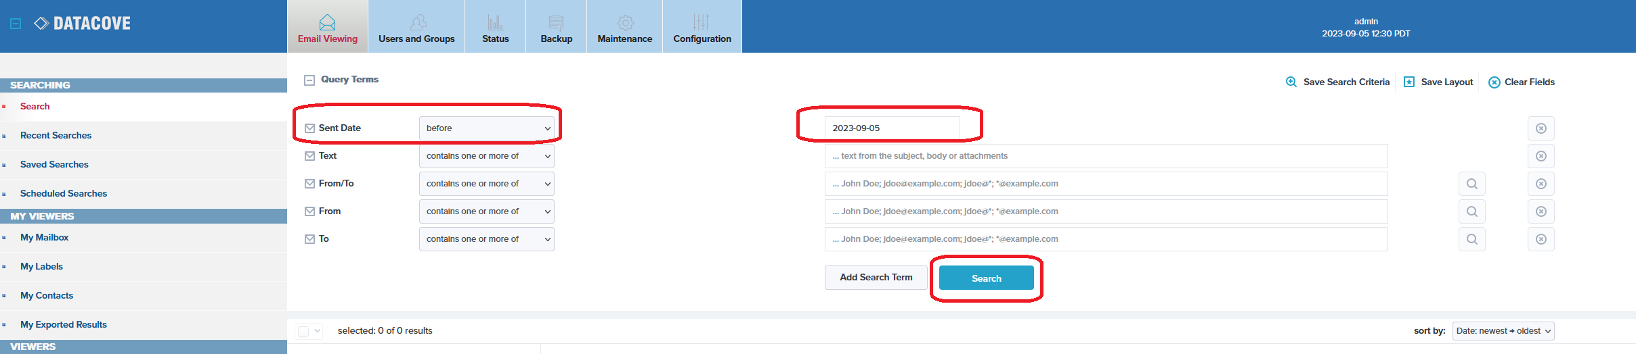Click the Save Layout star icon
Viewport: 1636px width, 354px height.
click(x=1409, y=82)
